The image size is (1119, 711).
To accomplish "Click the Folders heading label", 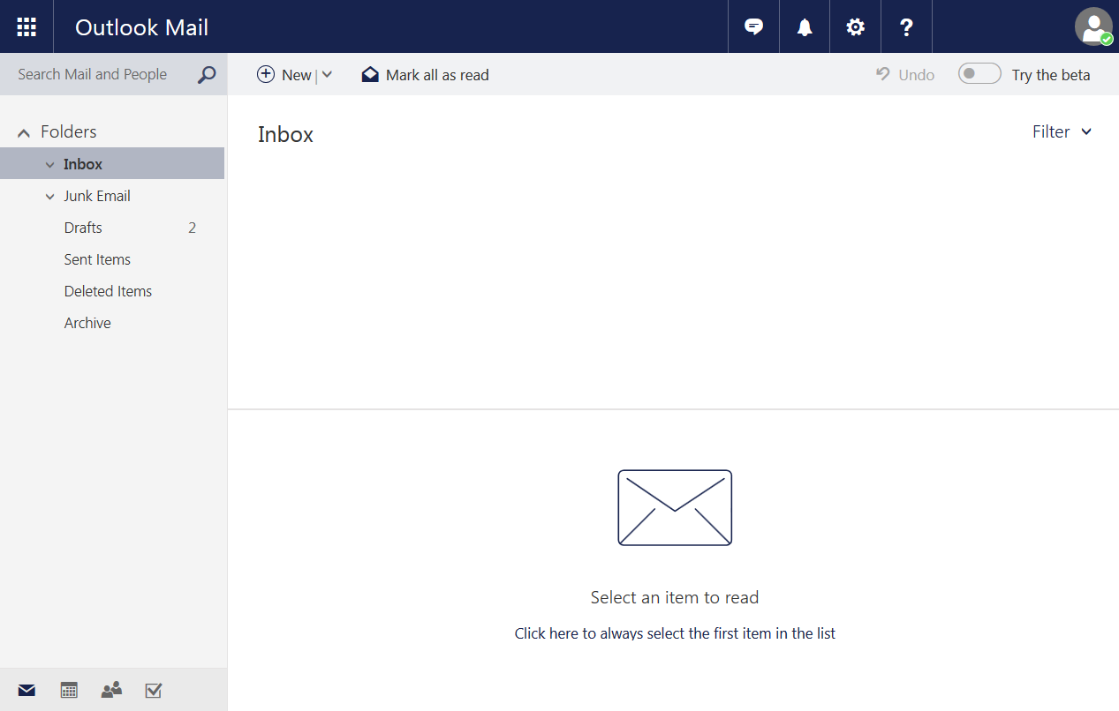I will coord(69,131).
